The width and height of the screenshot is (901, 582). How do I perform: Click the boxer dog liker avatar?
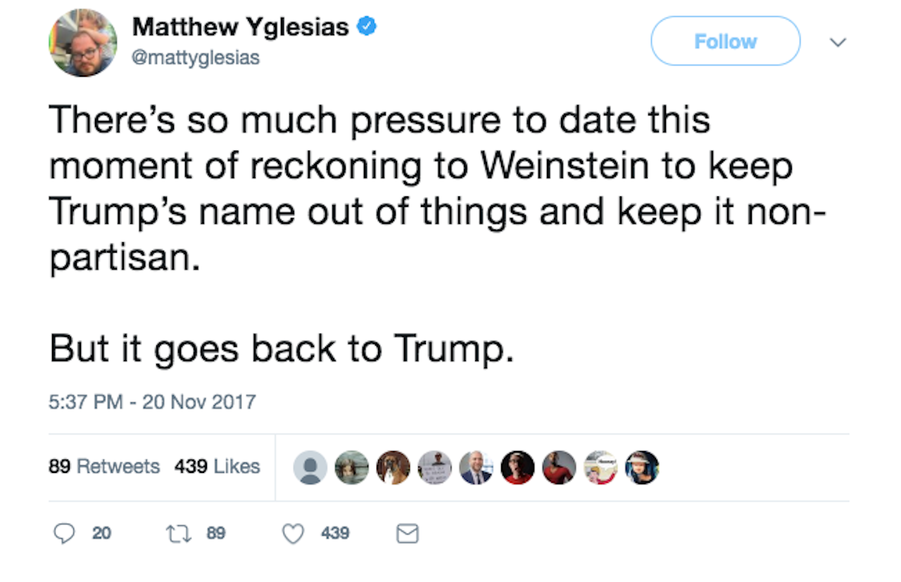point(393,467)
